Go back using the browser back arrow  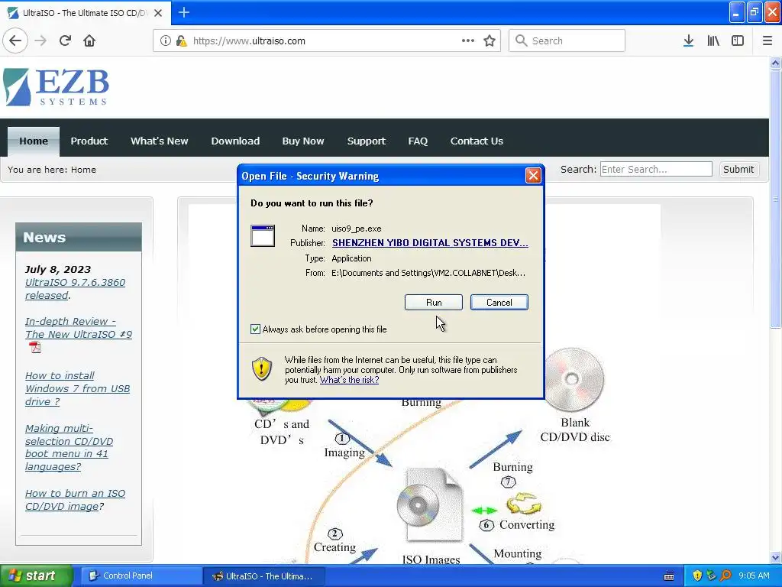click(15, 41)
